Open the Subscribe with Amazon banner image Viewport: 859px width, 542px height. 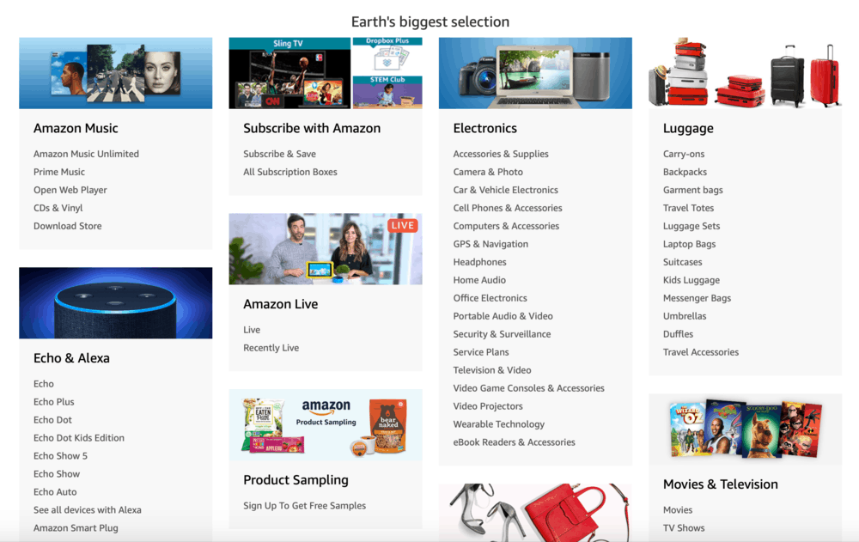point(325,73)
